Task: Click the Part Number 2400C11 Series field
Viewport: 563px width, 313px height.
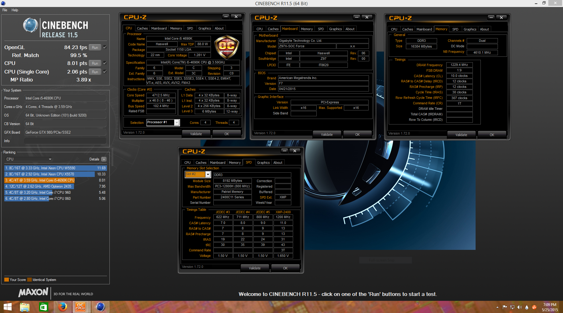Action: 232,197
